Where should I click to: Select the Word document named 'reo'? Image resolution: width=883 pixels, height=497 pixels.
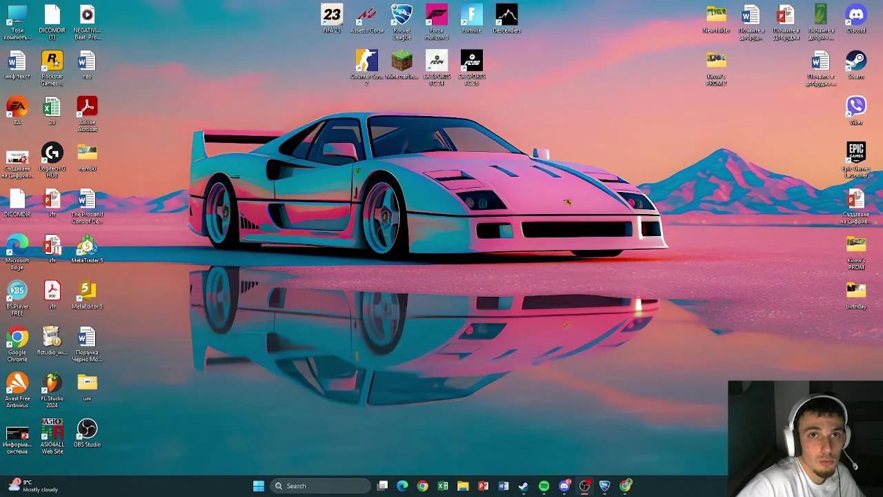click(x=87, y=65)
